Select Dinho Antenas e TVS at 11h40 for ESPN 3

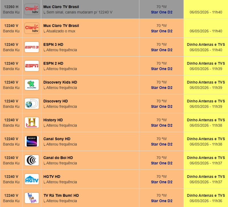tap(206, 45)
